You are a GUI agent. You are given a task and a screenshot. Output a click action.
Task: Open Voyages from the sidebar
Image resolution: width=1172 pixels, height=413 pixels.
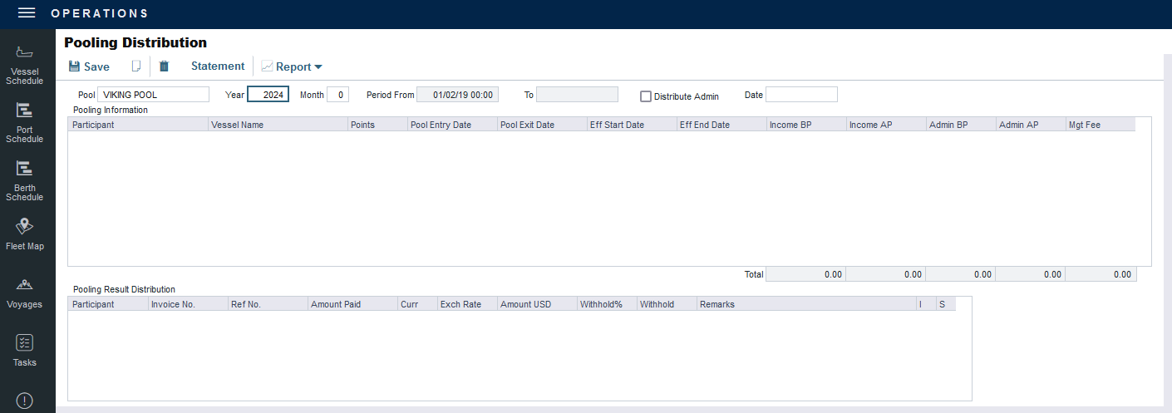coord(25,294)
